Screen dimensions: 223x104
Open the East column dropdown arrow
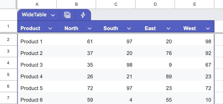[168, 29]
